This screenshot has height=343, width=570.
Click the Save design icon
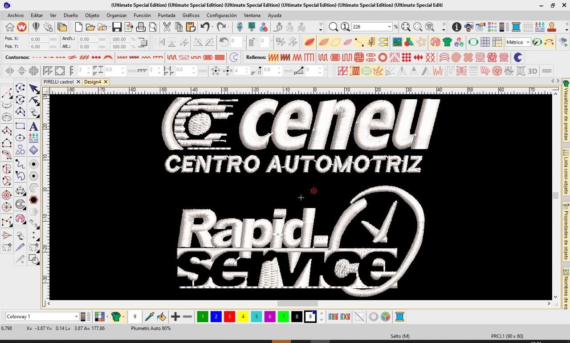[x=117, y=27]
